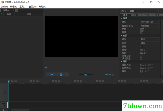This screenshot has height=111, width=163.
Task: Click the 00:03:00 timeline ruler mark
Action: 78,81
